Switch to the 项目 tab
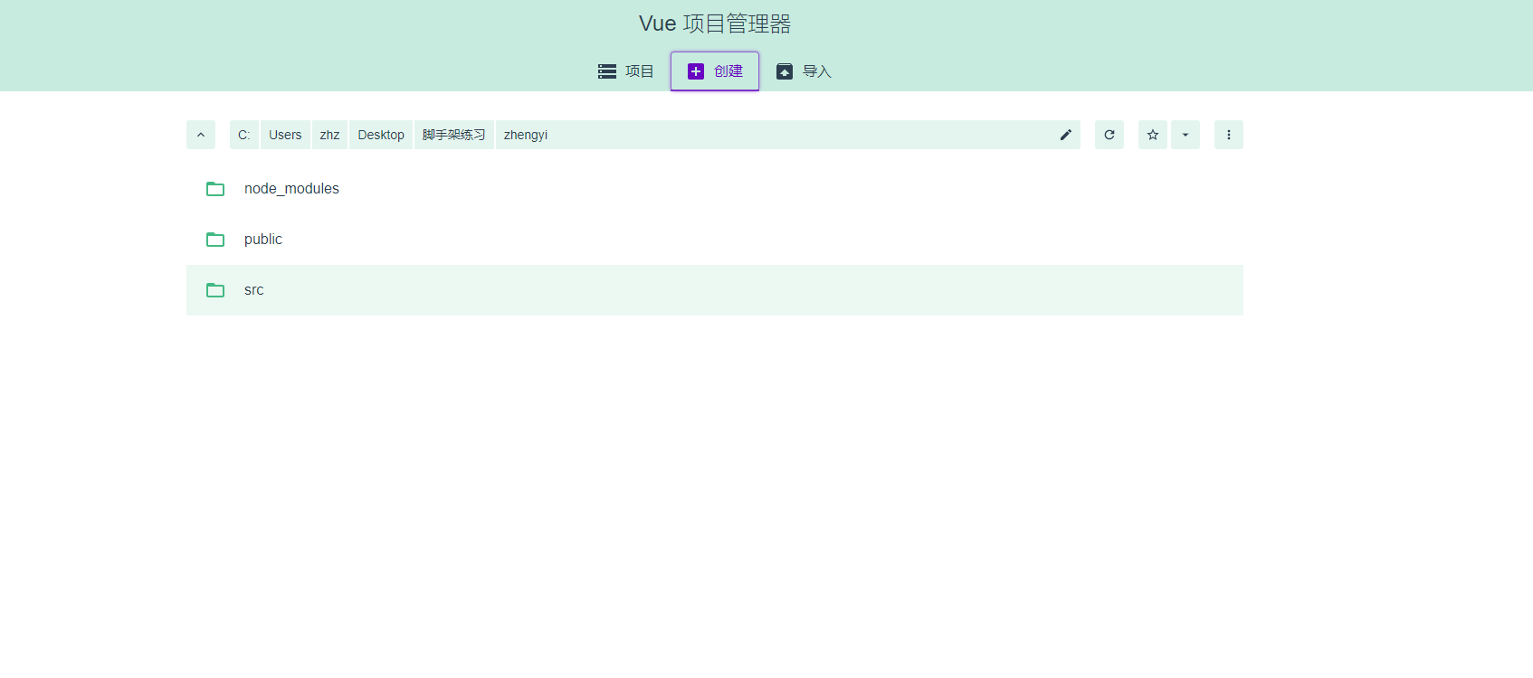 (x=626, y=71)
